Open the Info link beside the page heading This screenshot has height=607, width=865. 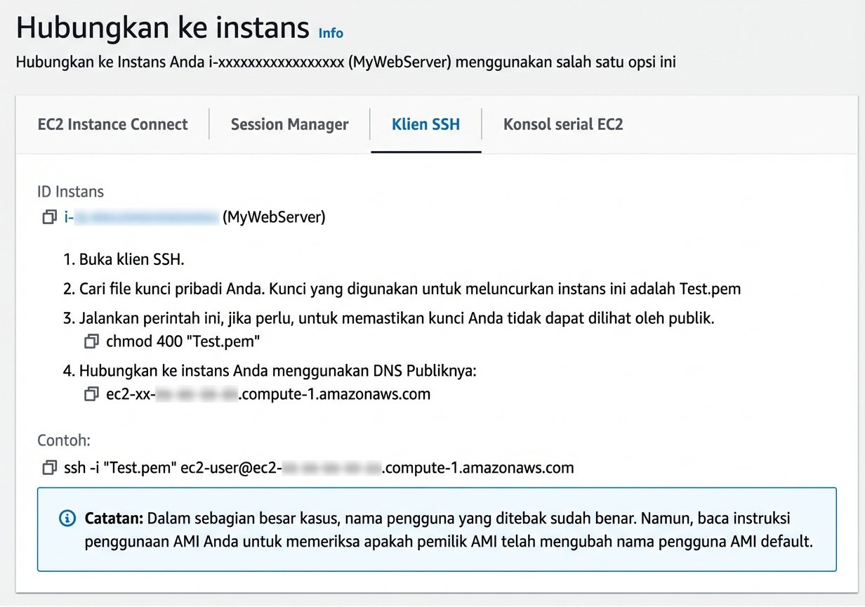(330, 33)
